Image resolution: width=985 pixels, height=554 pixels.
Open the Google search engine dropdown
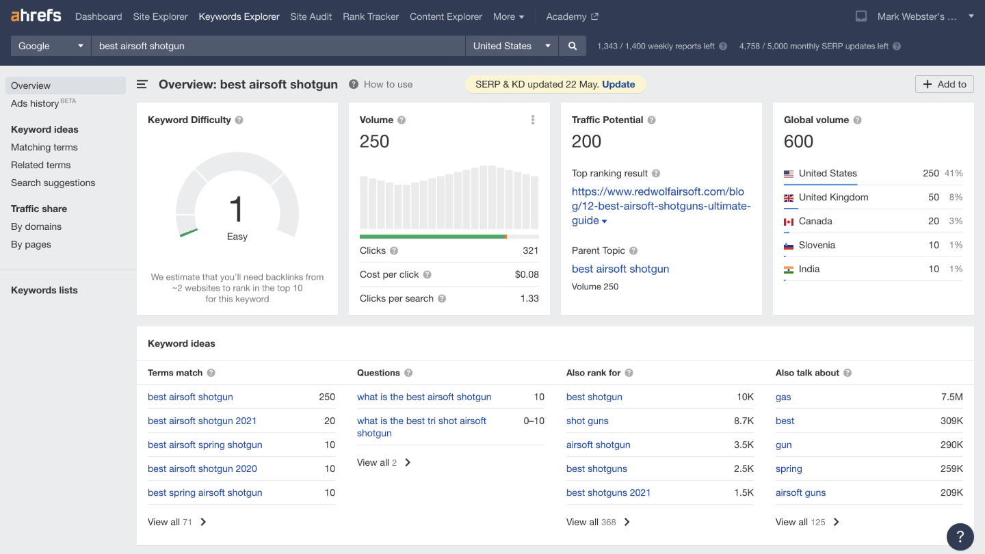coord(51,46)
